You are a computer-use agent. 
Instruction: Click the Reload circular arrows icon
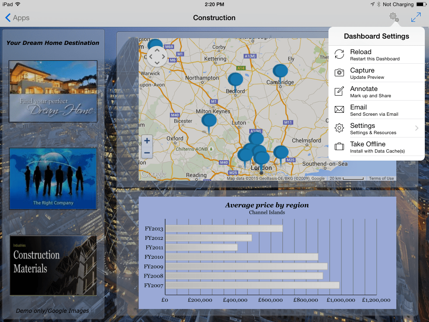tap(339, 54)
